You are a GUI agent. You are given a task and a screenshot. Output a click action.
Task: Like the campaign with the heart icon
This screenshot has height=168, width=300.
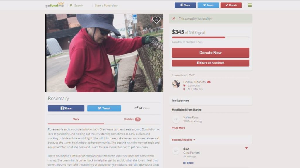156,20
